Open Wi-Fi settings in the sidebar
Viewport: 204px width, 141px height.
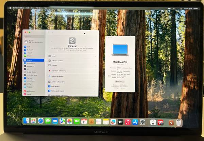coord(29,47)
